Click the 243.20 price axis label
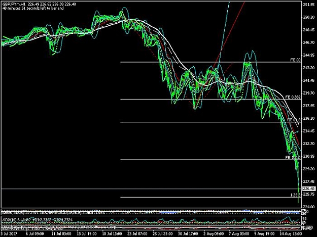317x237 pixels. 309,68
